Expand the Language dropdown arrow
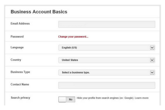Screen dimensions: 165x110 (x=152, y=48)
